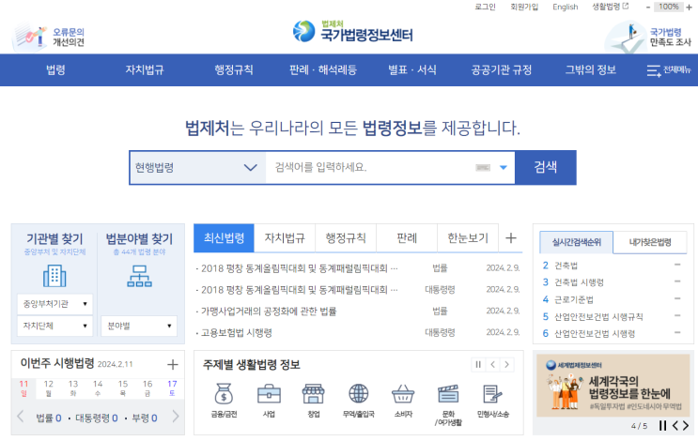Image resolution: width=698 pixels, height=441 pixels.
Task: Pause the 주제별 생활법령 정보 carousel
Action: tap(478, 365)
